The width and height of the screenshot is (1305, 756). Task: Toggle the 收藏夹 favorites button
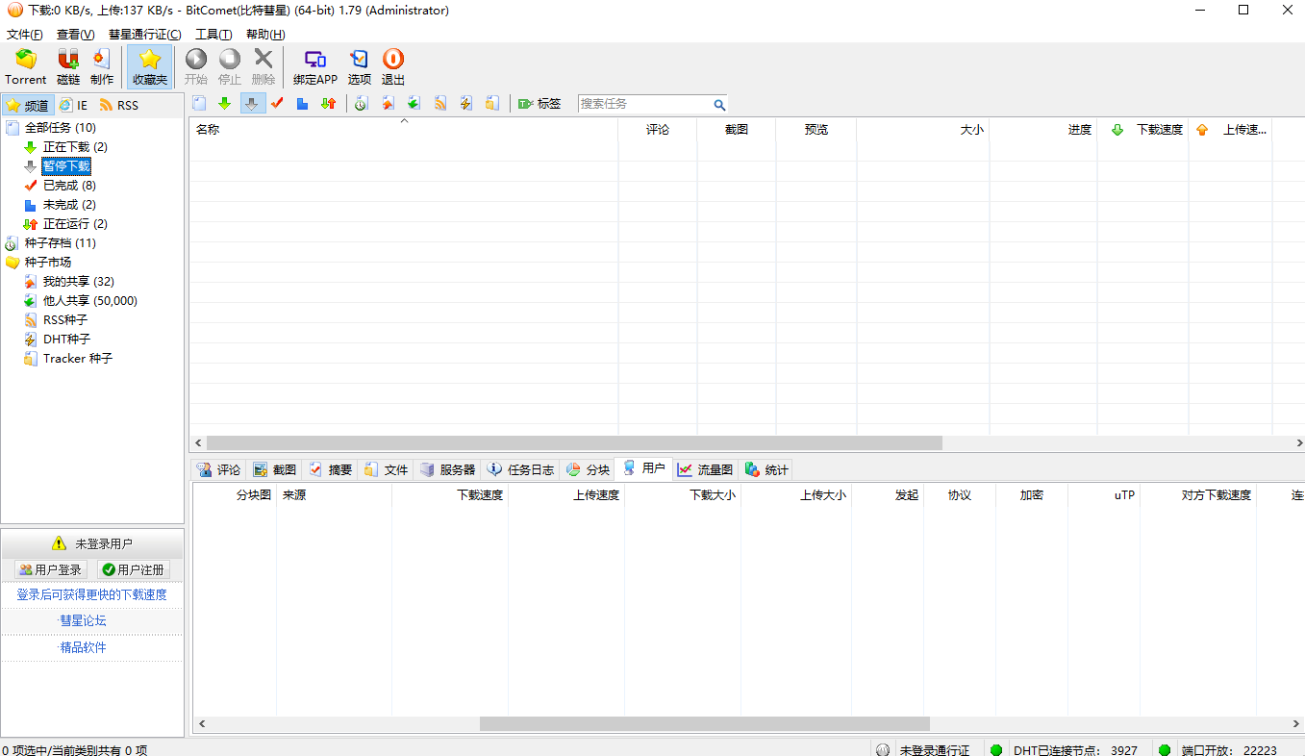(149, 65)
